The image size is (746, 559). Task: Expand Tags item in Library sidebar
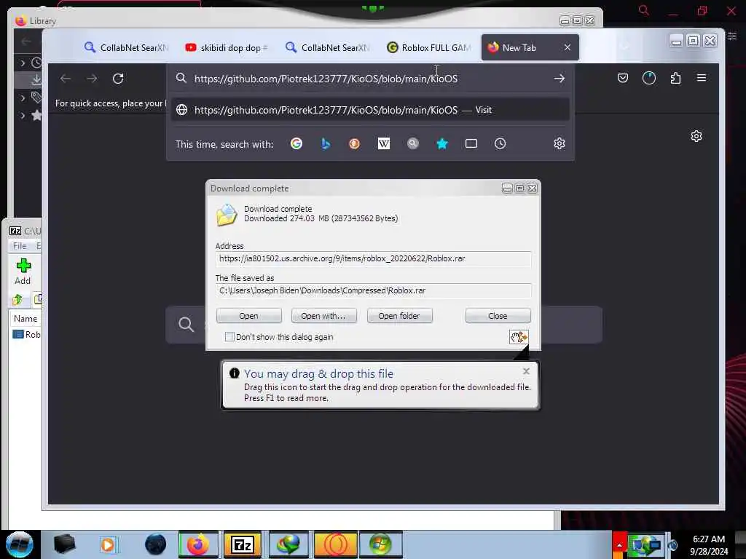click(23, 98)
